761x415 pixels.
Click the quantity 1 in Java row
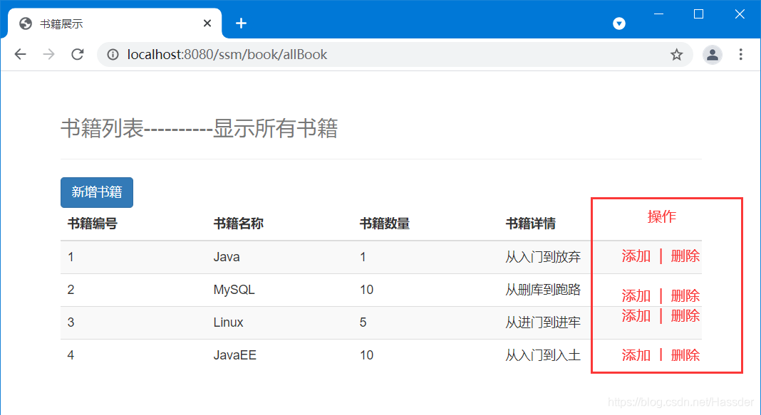363,257
